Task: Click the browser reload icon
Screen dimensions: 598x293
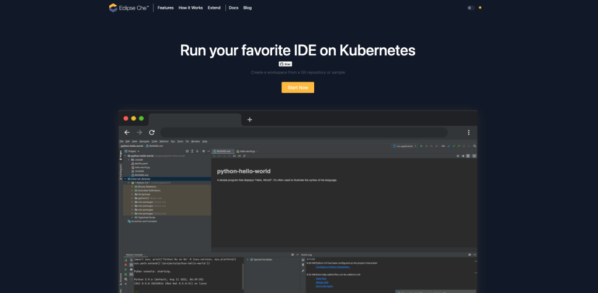Action: (152, 132)
